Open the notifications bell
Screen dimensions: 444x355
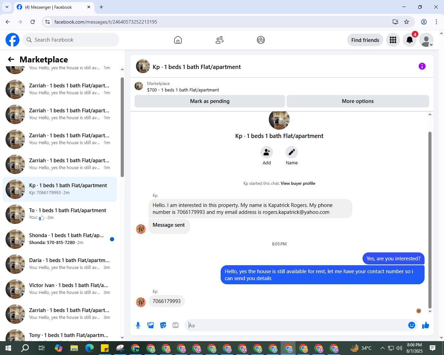pyautogui.click(x=410, y=40)
